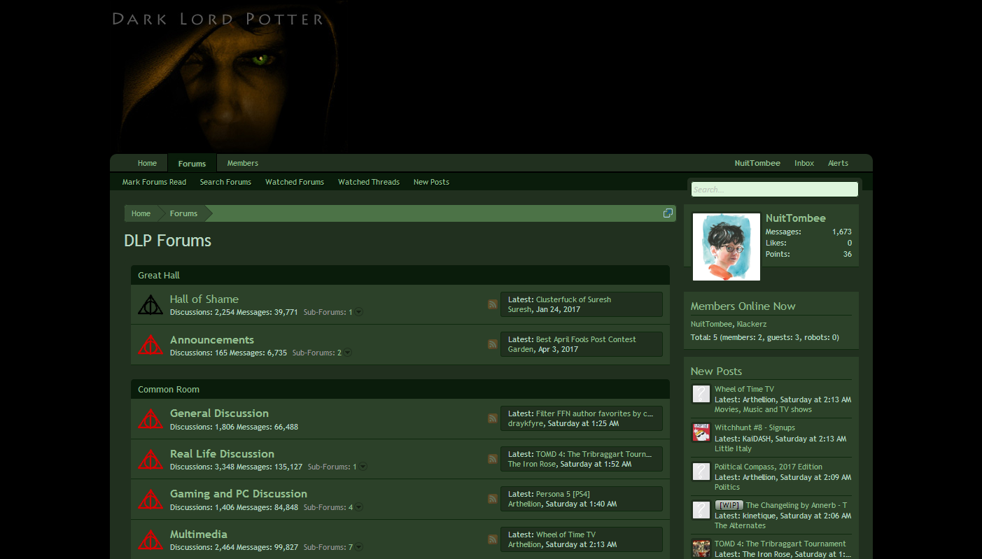This screenshot has width=982, height=559.
Task: Open the Multimedia forum title
Action: point(199,534)
